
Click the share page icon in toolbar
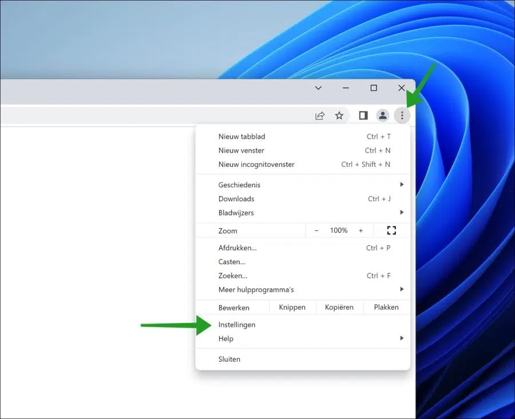pos(319,115)
